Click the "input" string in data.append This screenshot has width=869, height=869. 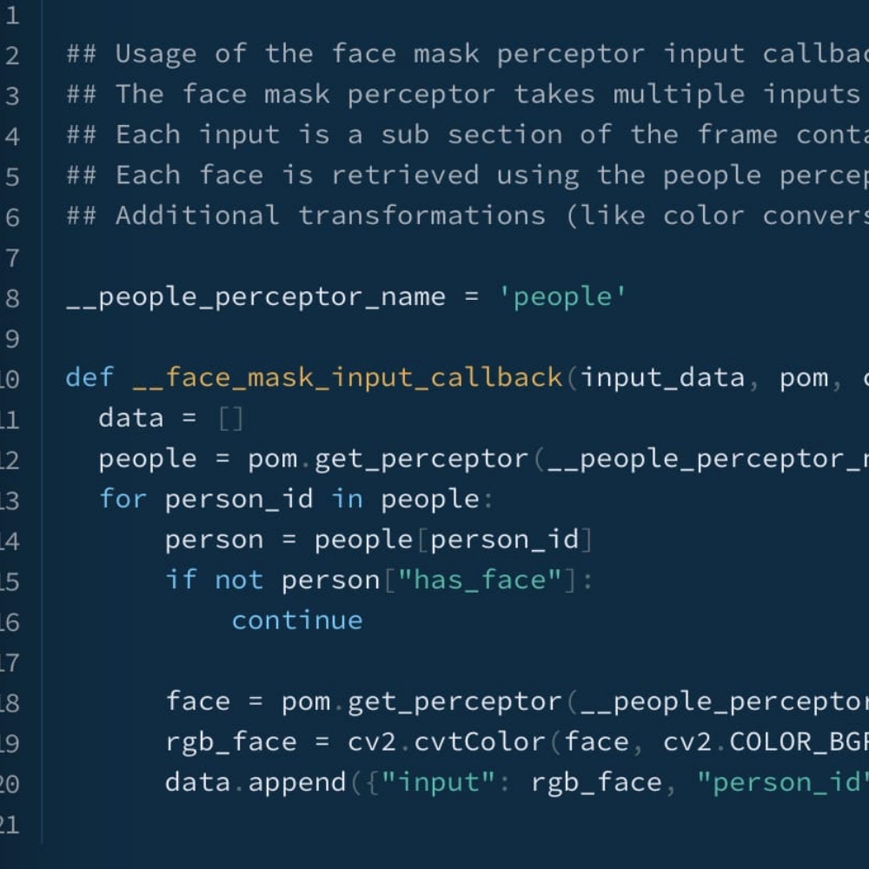click(x=438, y=783)
